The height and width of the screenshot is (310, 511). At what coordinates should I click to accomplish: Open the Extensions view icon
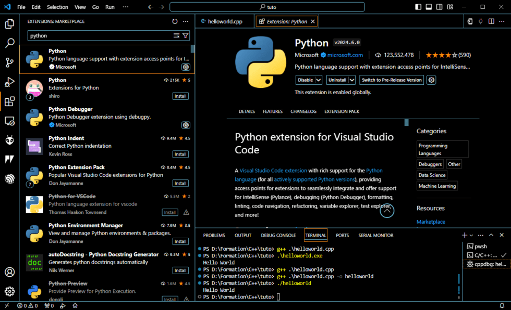pyautogui.click(x=9, y=101)
